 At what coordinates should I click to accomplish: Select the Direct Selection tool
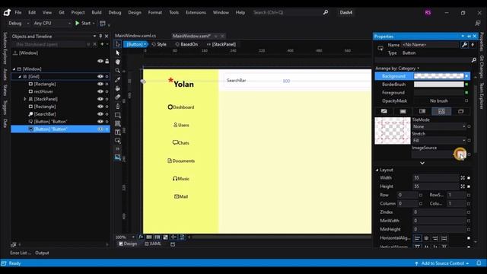click(118, 53)
